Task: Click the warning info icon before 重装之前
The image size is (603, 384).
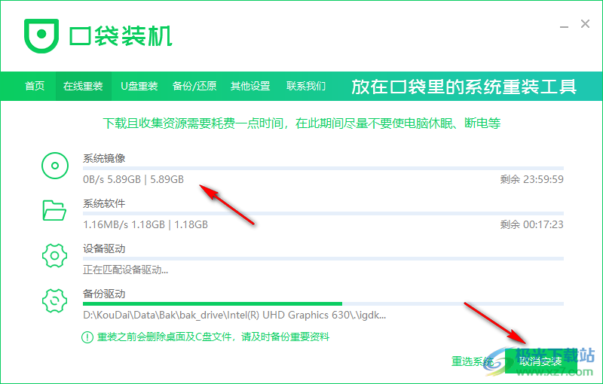Action: 88,337
